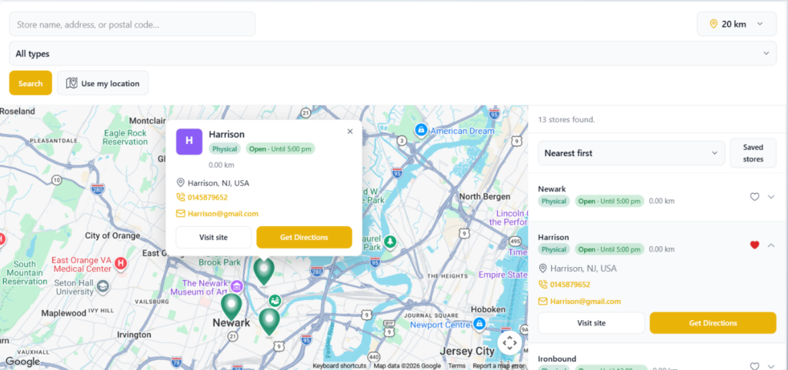Click the Laurel Park tree pin

tap(390, 242)
